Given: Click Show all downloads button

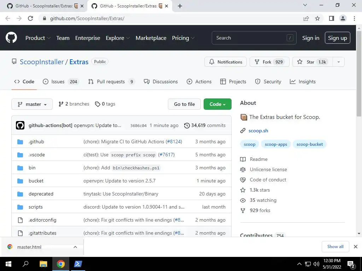Looking at the screenshot, I should click(335, 247).
